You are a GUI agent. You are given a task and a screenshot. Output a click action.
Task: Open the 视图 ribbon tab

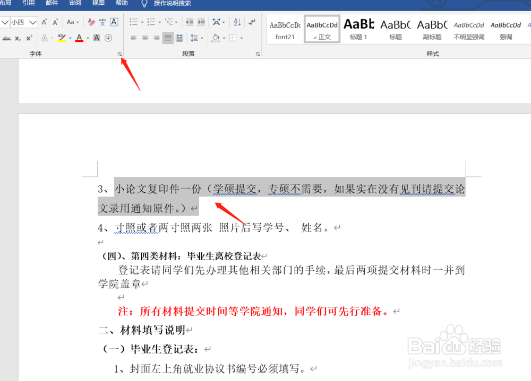coord(98,3)
